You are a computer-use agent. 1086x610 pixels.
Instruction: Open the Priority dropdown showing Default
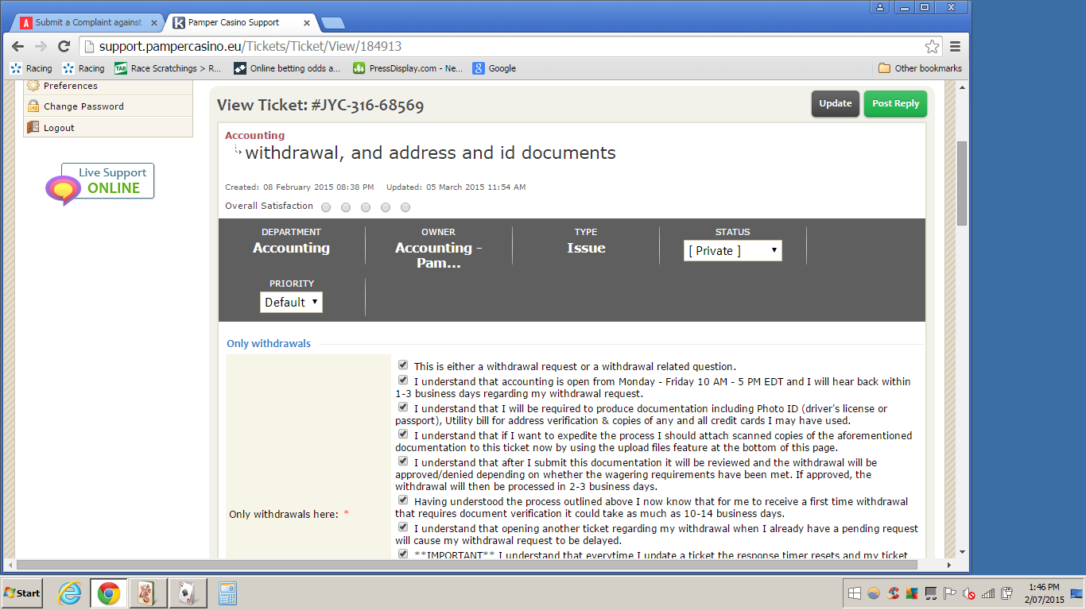point(291,302)
